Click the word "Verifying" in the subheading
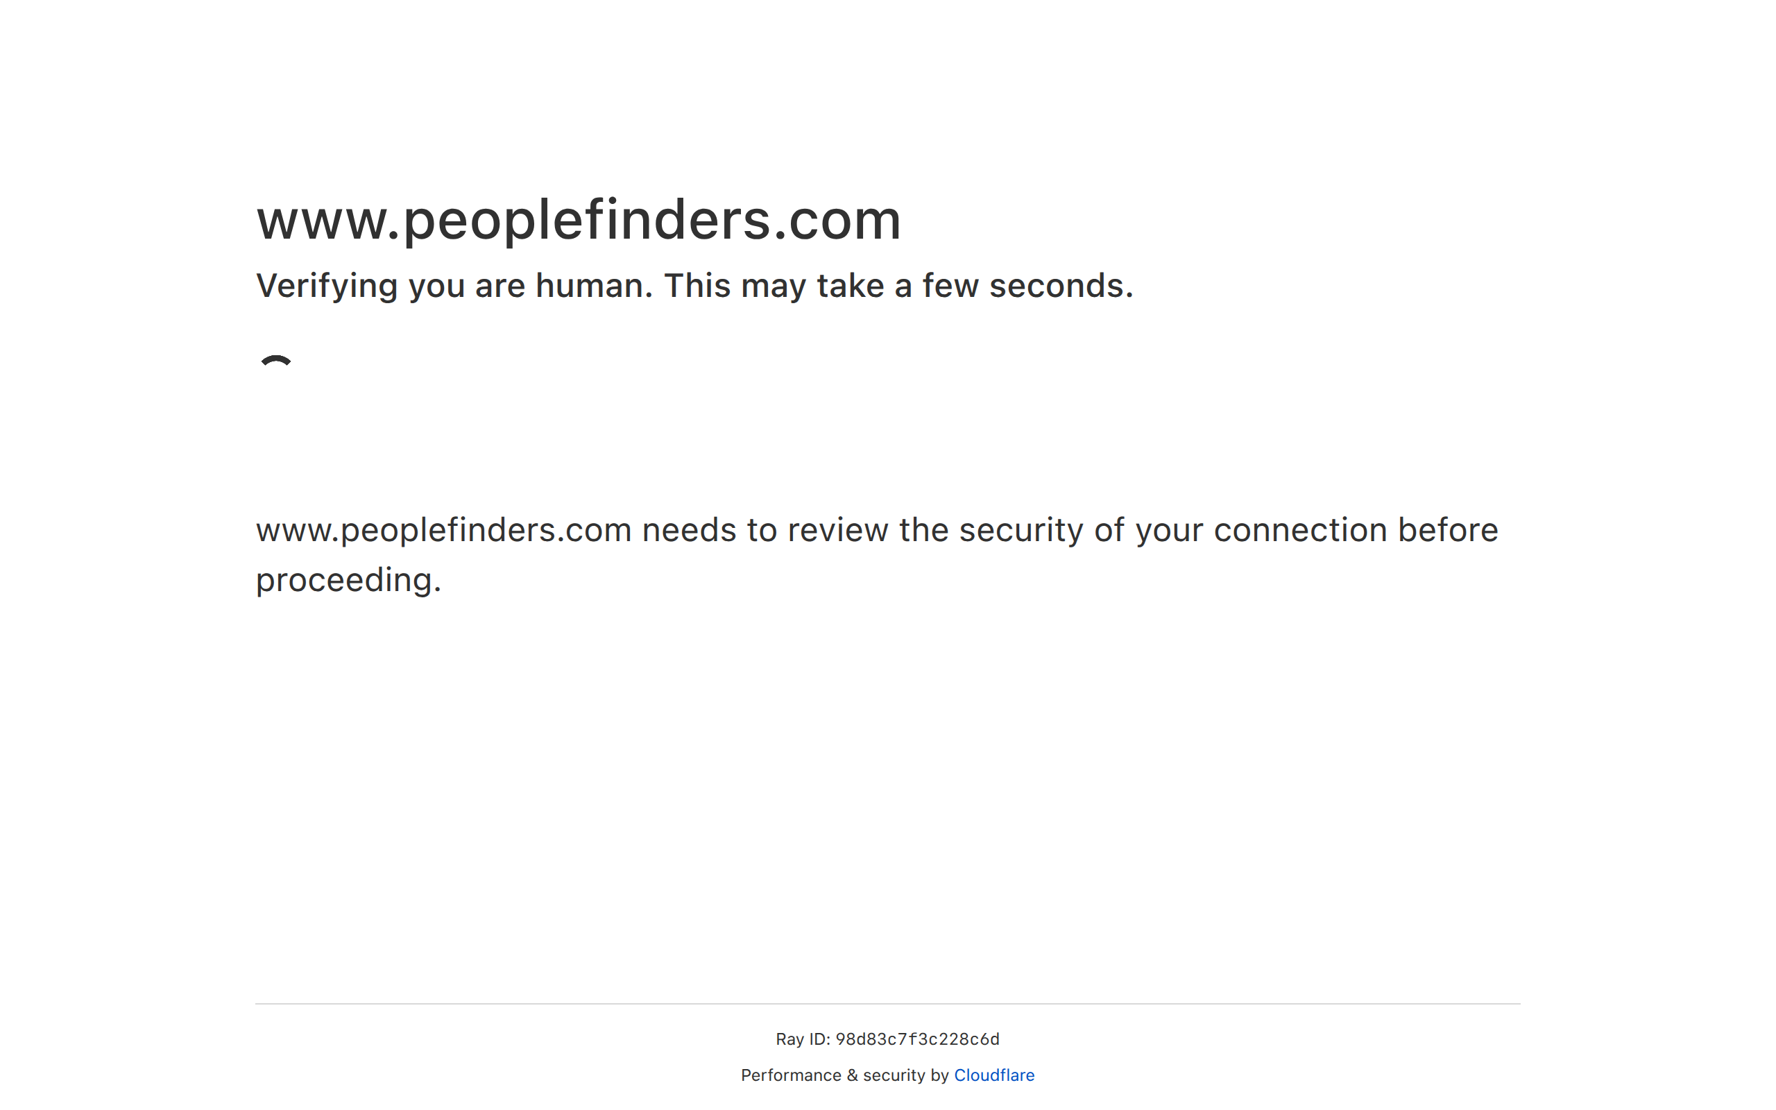The image size is (1776, 1110). pyautogui.click(x=327, y=287)
